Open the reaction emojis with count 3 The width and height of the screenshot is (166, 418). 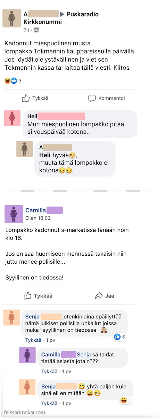pyautogui.click(x=13, y=80)
